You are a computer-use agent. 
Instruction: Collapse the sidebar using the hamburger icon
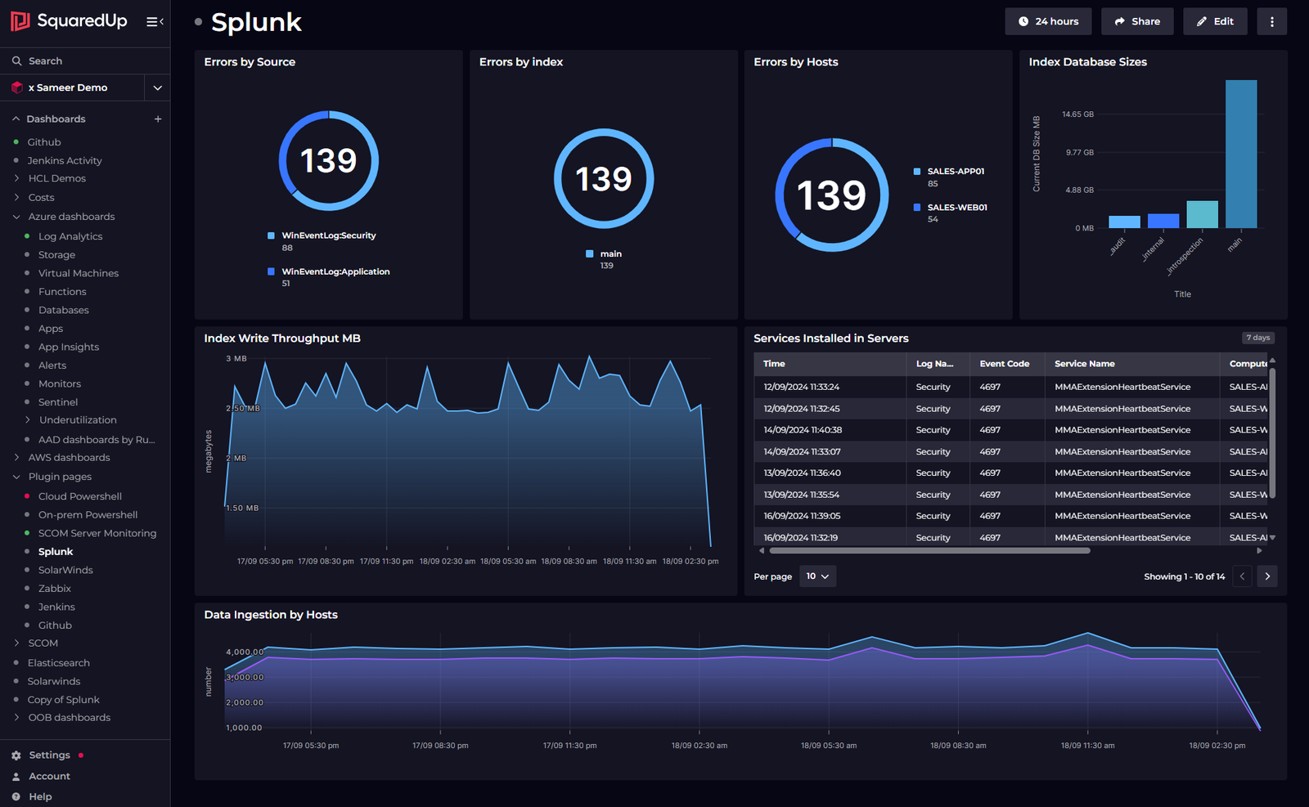point(151,21)
